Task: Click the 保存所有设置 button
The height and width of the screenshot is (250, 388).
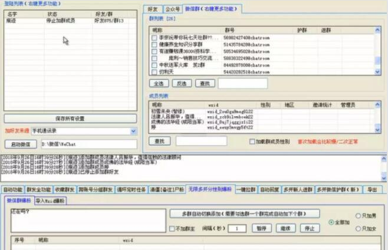Action: (x=70, y=119)
